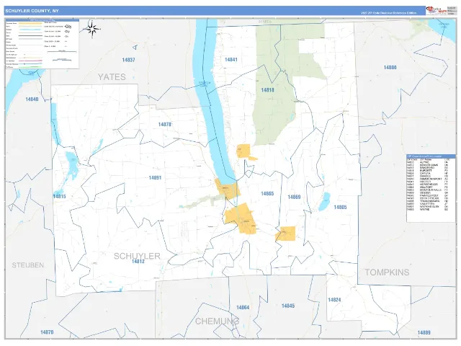Click the TOMPKINS county label
The width and height of the screenshot is (461, 346).
387,272
